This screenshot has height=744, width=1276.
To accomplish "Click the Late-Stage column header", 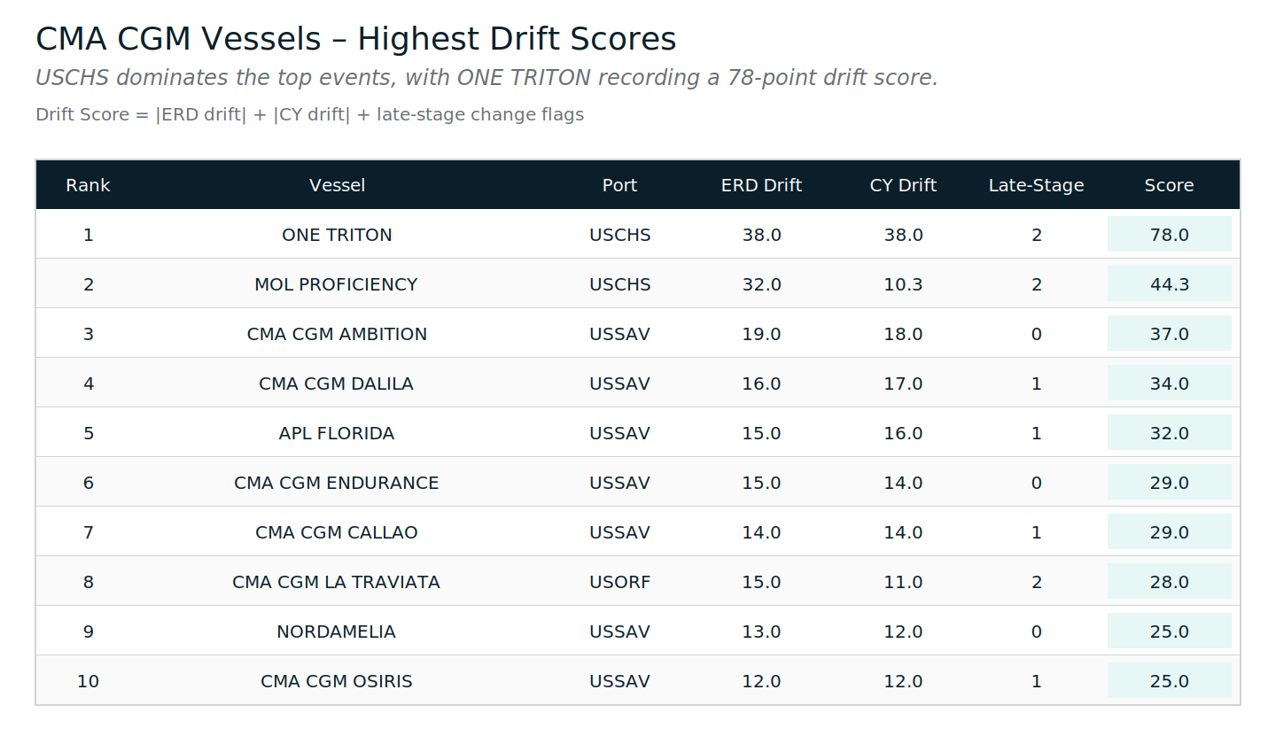I will coord(1036,185).
